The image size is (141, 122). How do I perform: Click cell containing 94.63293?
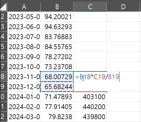point(57,27)
